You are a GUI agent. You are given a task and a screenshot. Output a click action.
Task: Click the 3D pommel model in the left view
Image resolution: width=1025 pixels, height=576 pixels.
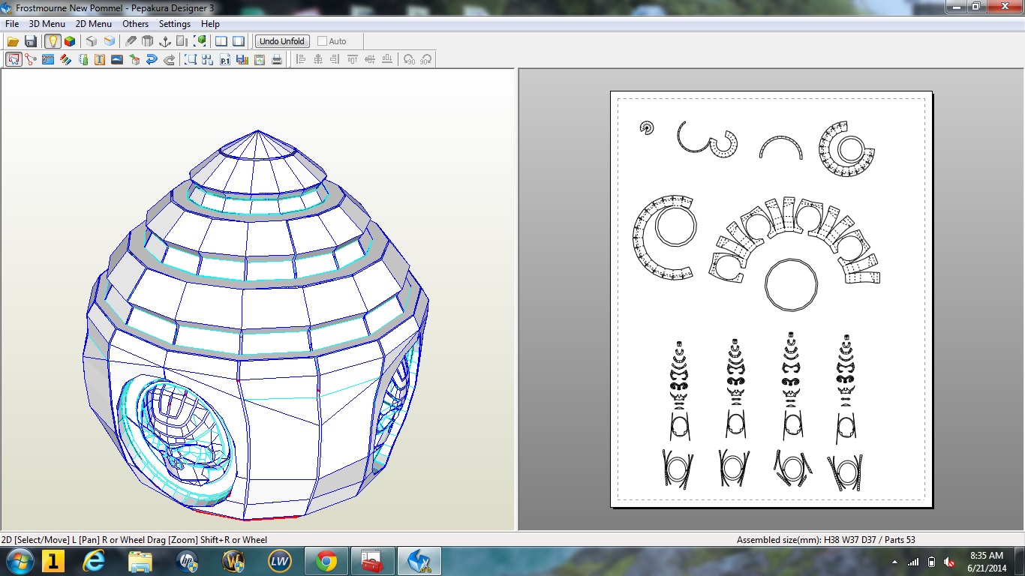(x=255, y=326)
